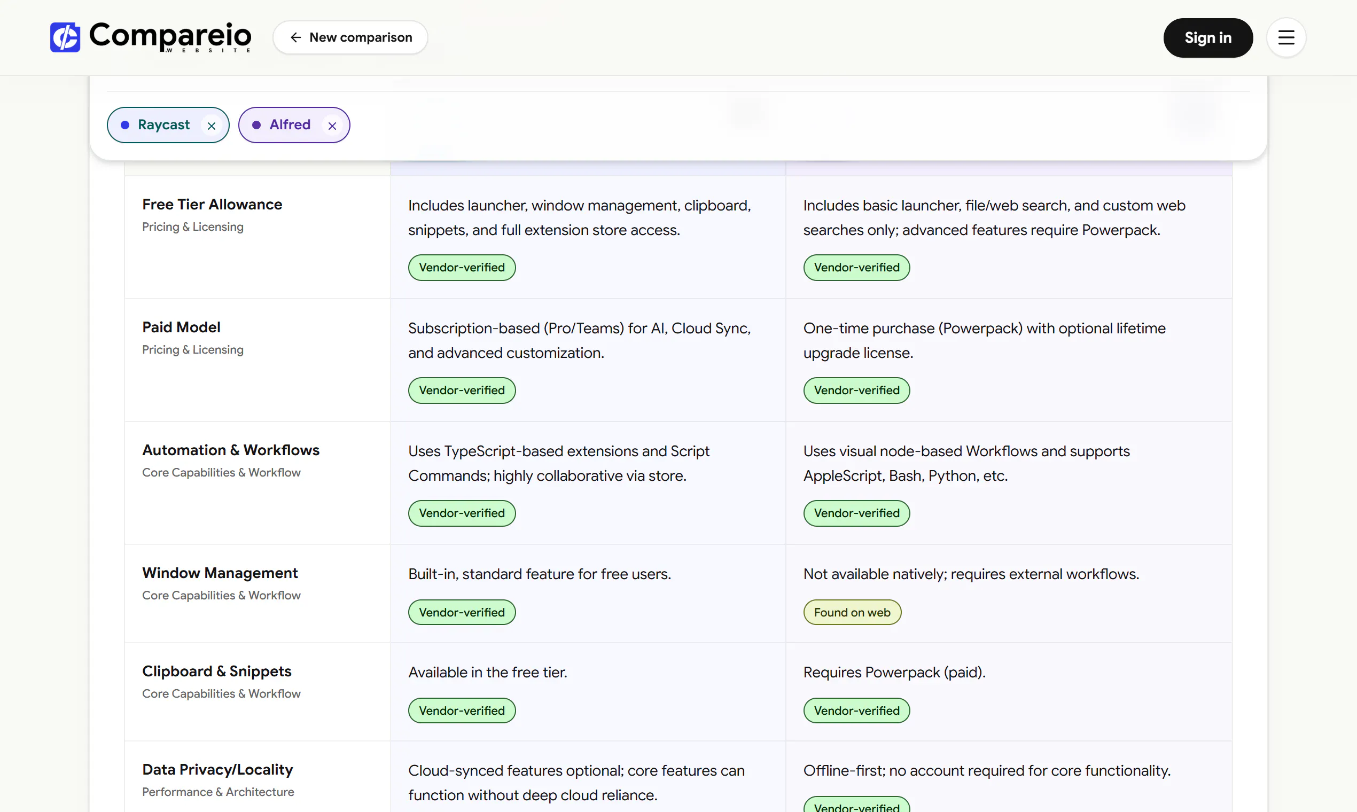Click the Free Tier Allowance row title

point(212,205)
